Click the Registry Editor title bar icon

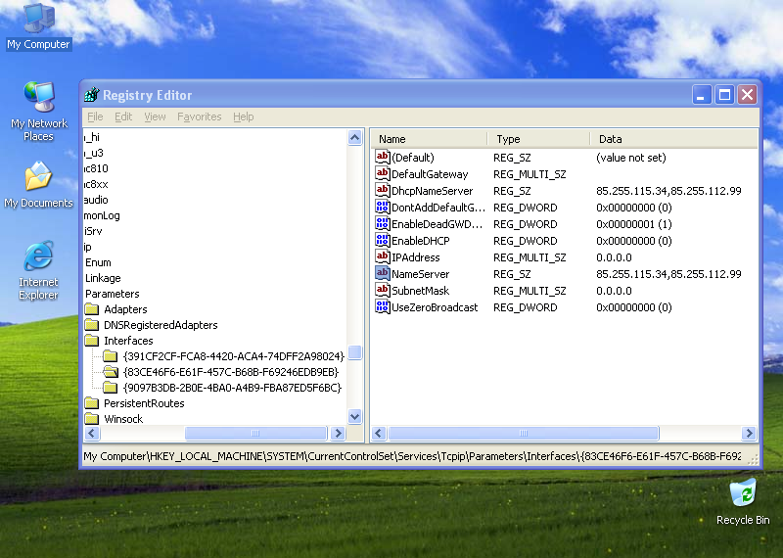pyautogui.click(x=92, y=95)
